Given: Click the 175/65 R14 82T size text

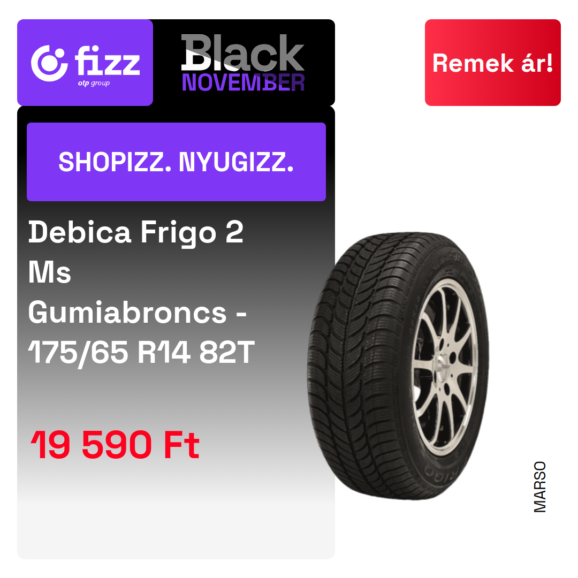Looking at the screenshot, I should [141, 353].
